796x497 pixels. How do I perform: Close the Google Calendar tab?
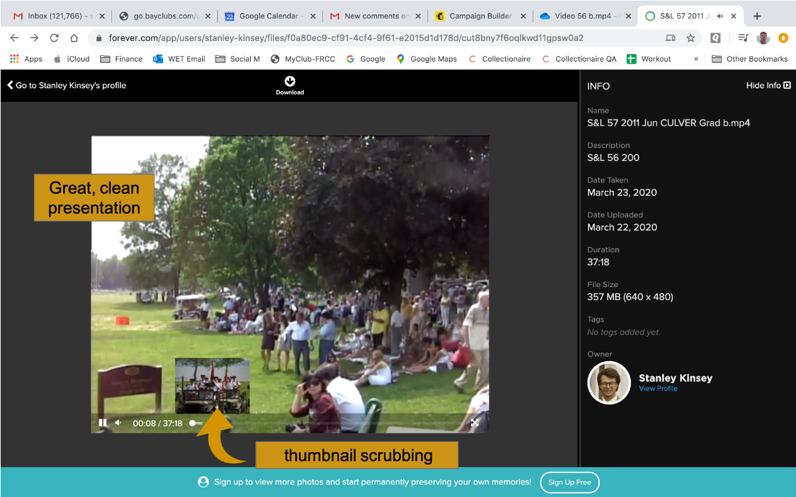pyautogui.click(x=312, y=16)
